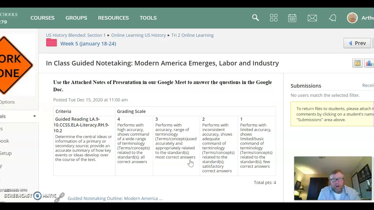Click the Criteria column header

click(x=63, y=111)
